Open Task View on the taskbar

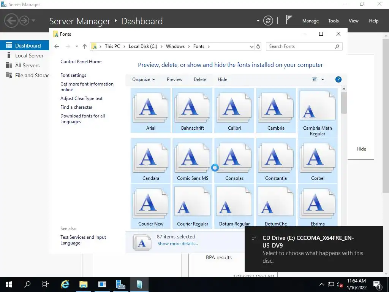pyautogui.click(x=46, y=284)
